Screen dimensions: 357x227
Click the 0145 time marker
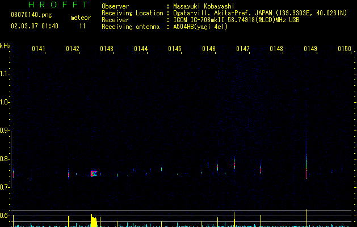(175, 49)
